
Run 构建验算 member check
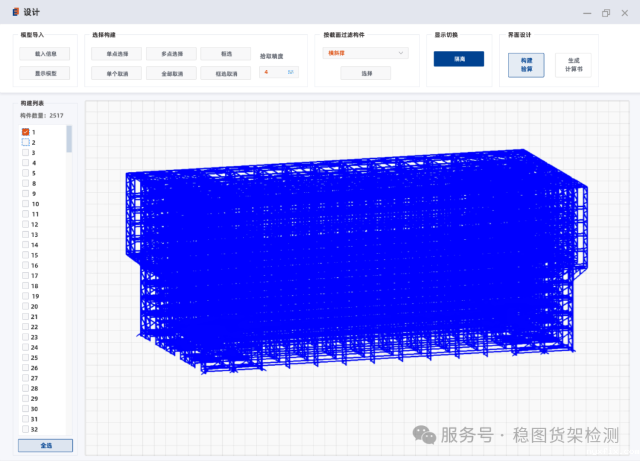click(x=526, y=65)
